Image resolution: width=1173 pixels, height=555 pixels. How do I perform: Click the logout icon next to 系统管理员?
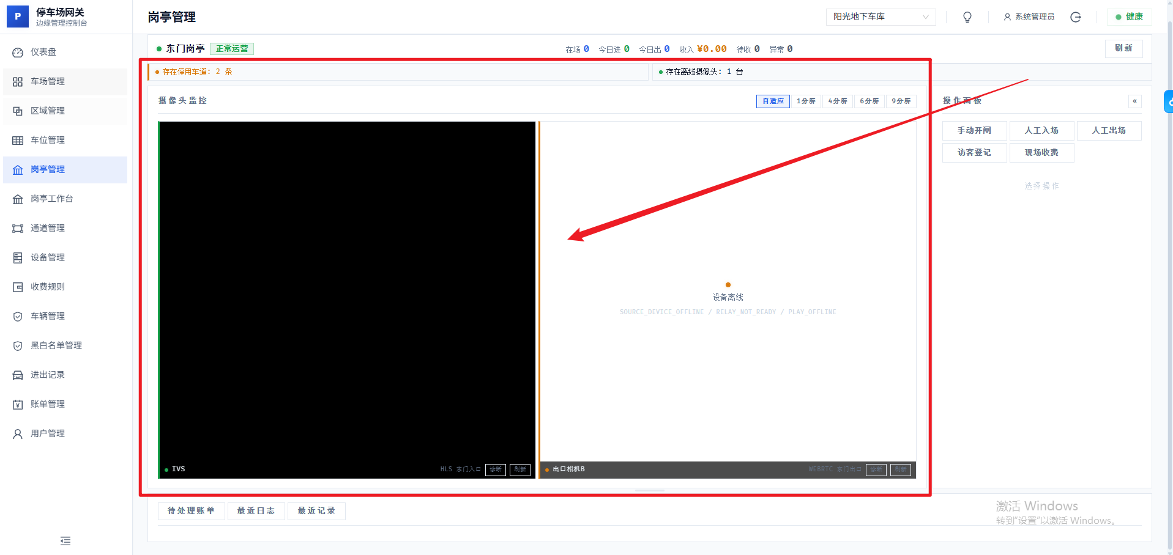[x=1076, y=17]
